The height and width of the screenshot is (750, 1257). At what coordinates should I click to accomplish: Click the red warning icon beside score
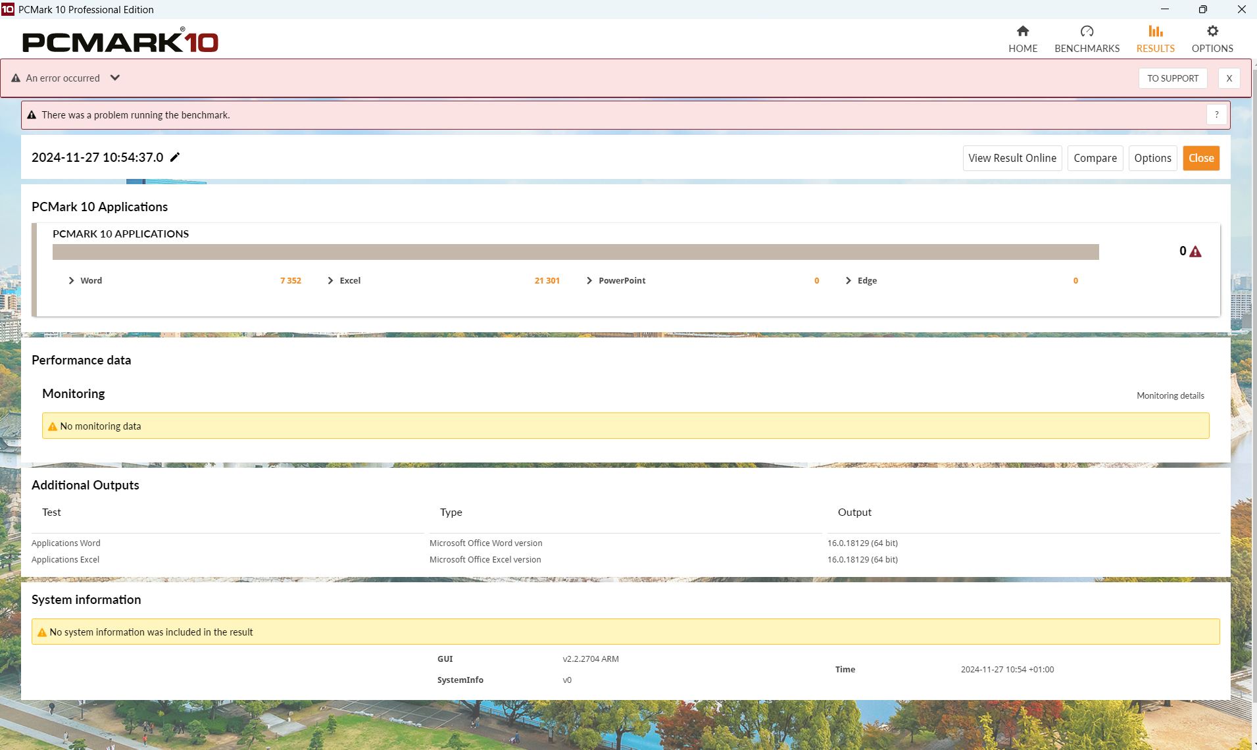point(1195,252)
